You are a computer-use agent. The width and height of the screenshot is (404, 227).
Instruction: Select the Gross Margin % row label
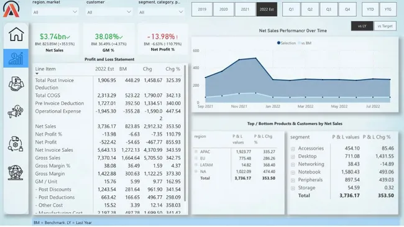pos(53,165)
